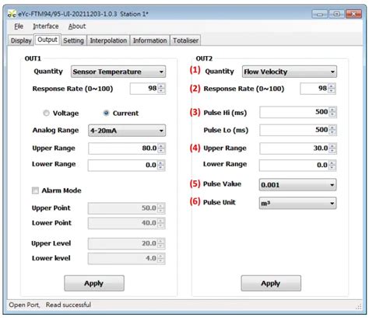Go to the Information tab

point(149,40)
